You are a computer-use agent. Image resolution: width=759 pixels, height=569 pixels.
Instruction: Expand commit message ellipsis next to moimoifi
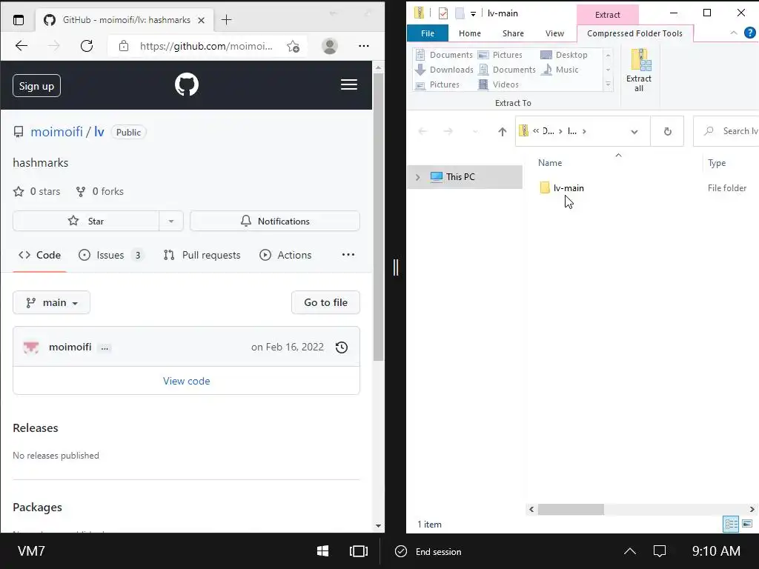[x=105, y=347]
